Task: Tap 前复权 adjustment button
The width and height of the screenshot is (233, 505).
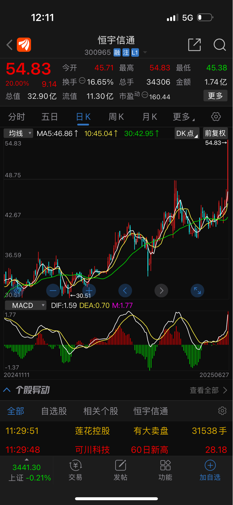Action: tap(215, 133)
